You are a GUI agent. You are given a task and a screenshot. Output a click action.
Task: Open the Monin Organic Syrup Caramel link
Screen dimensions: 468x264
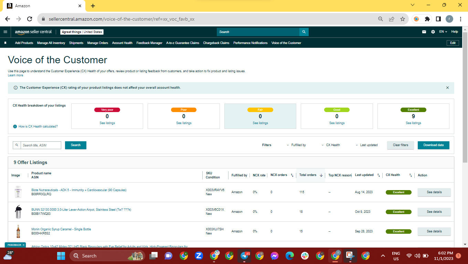(61, 229)
